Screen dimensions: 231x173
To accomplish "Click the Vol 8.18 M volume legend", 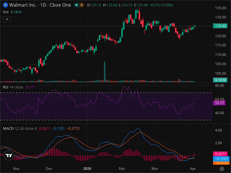I will click(x=12, y=12).
